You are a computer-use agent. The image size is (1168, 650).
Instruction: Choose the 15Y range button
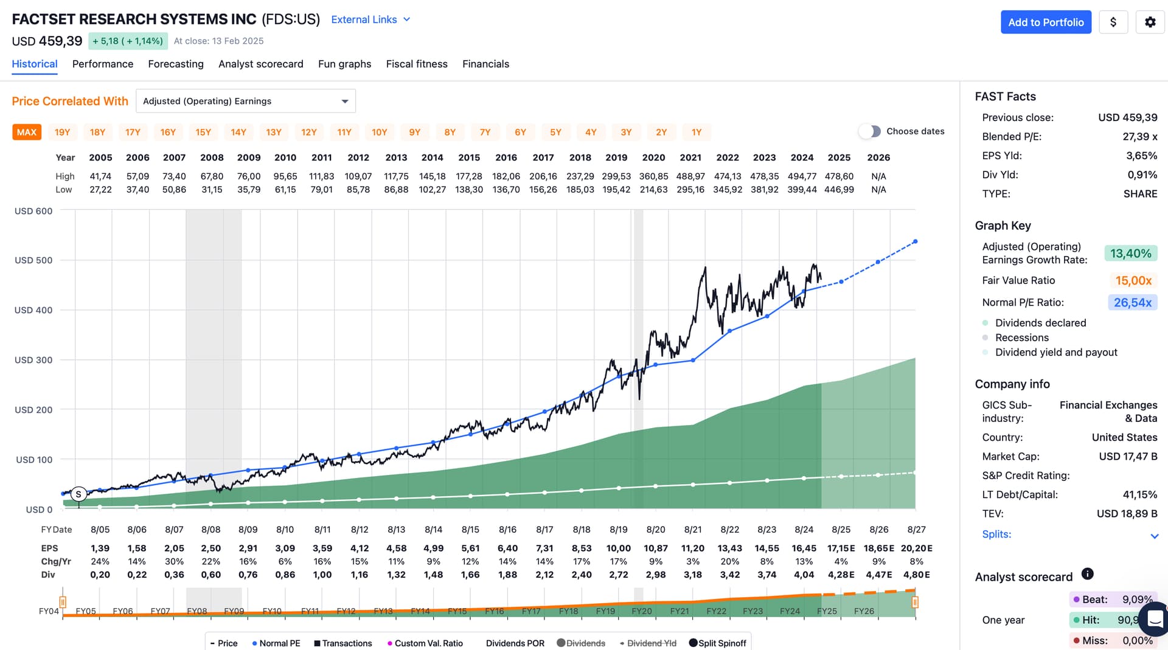203,132
